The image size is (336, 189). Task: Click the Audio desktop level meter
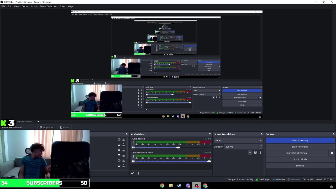[173, 142]
